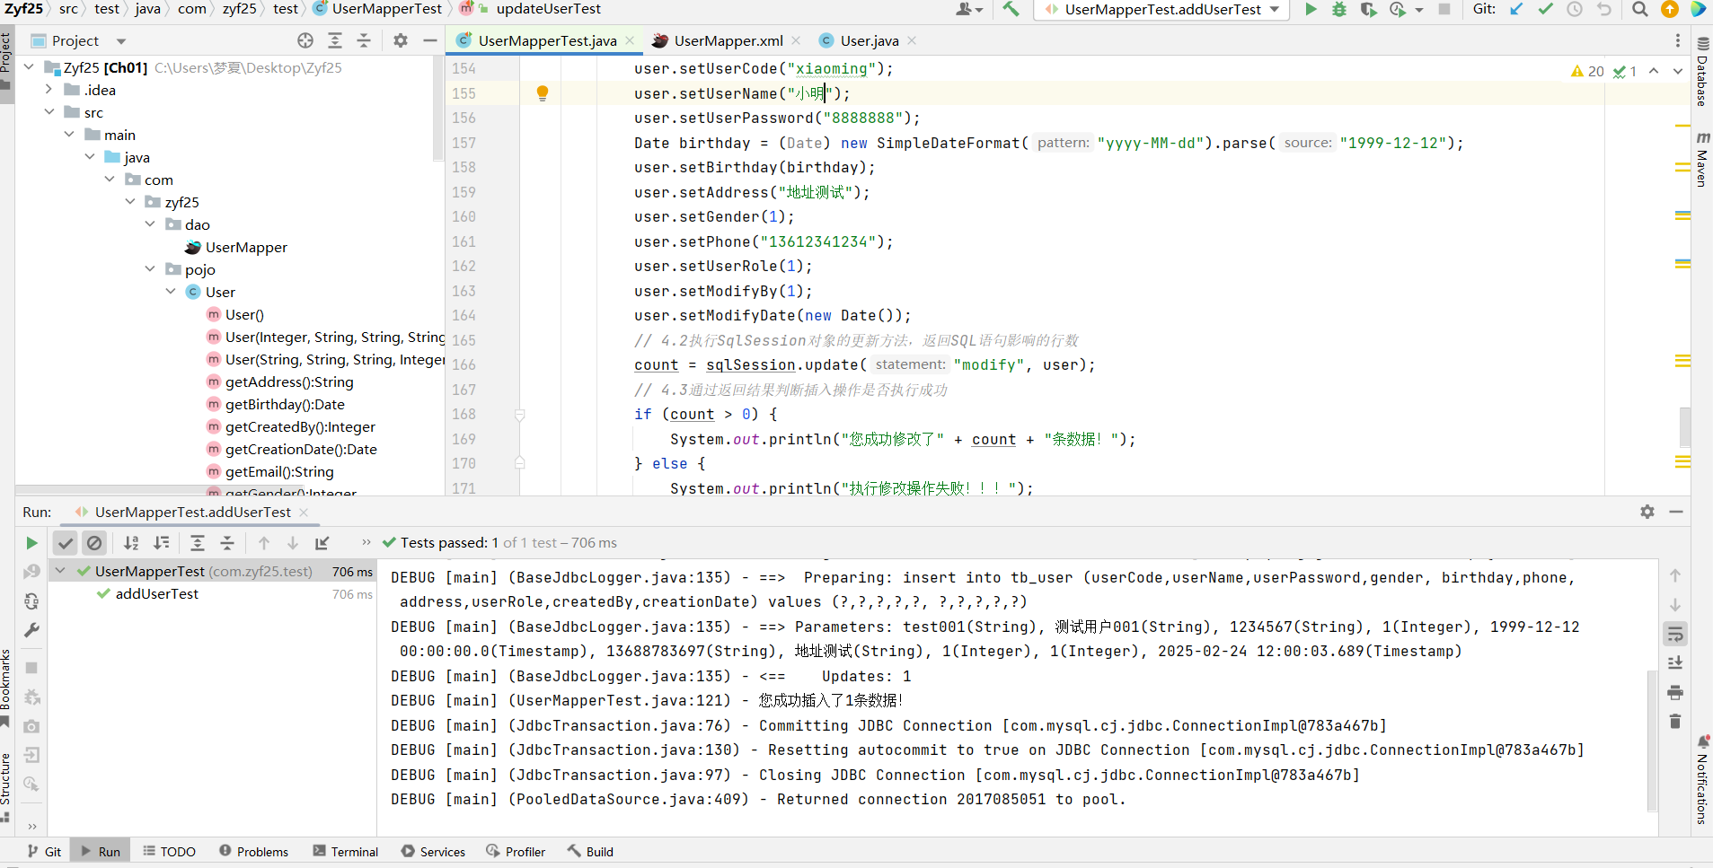Open the Git tool window at bottom
The height and width of the screenshot is (868, 1713).
(x=44, y=852)
